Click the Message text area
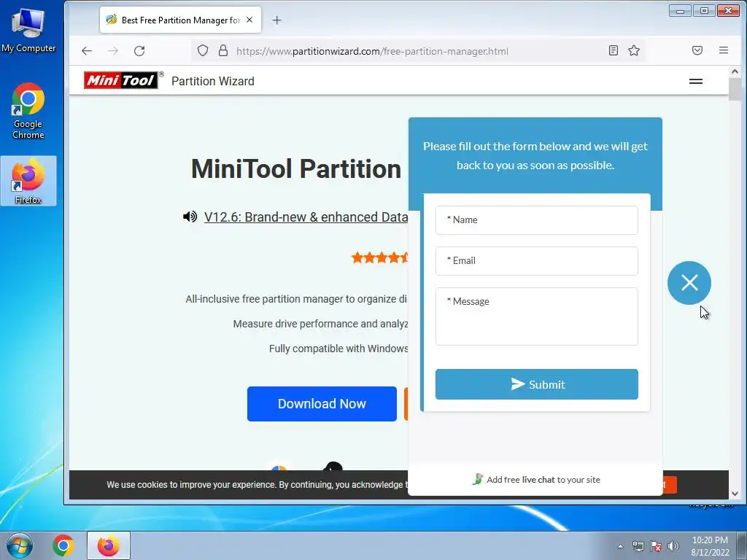 coord(537,316)
